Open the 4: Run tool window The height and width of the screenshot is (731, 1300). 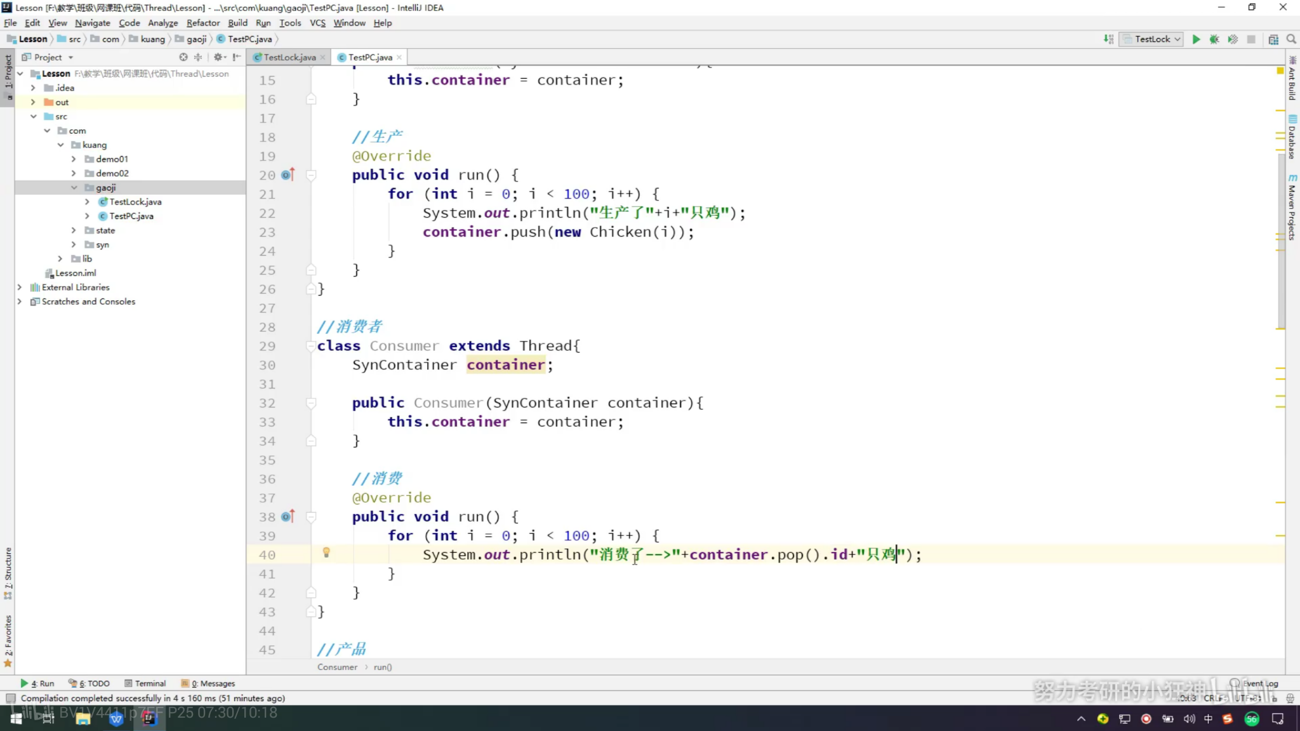click(x=37, y=683)
